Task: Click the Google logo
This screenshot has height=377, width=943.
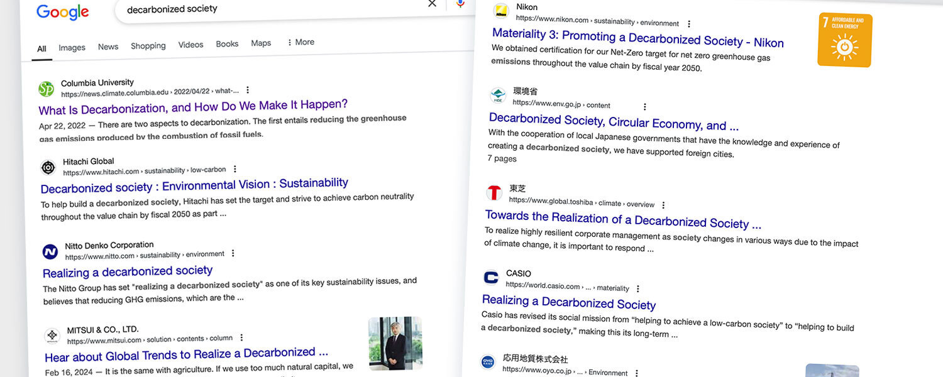Action: 63,12
